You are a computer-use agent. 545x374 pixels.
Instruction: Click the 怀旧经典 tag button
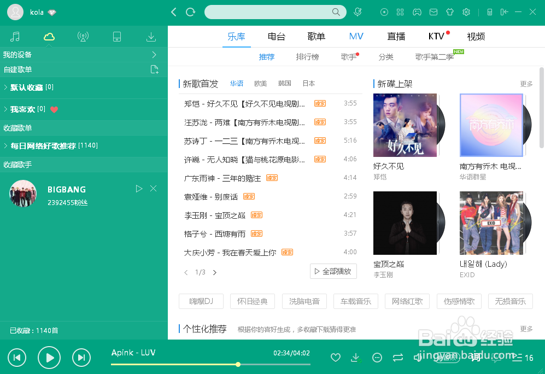(253, 301)
